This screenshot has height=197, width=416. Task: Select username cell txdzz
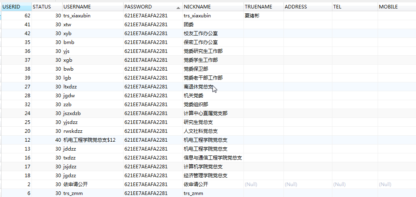(x=93, y=158)
